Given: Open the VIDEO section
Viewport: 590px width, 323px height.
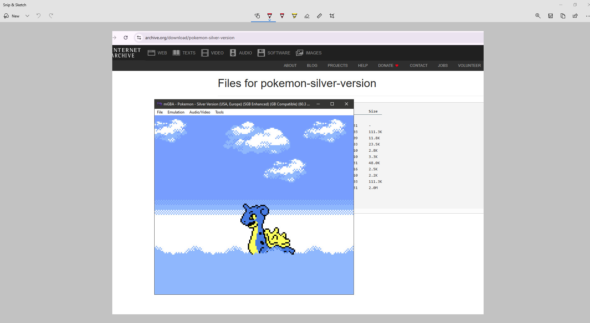Looking at the screenshot, I should (212, 53).
